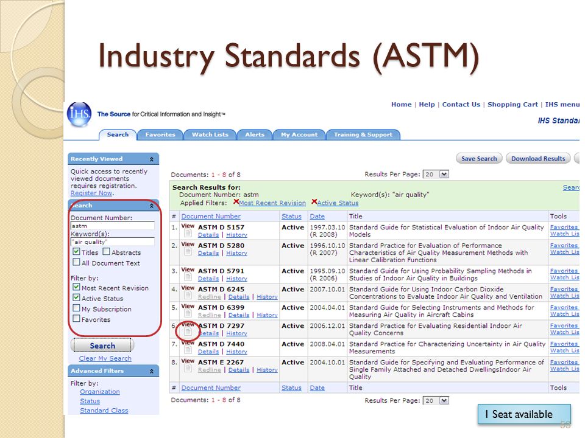The height and width of the screenshot is (438, 585).
Task: Filter by Status in Advanced Filters
Action: (x=90, y=401)
